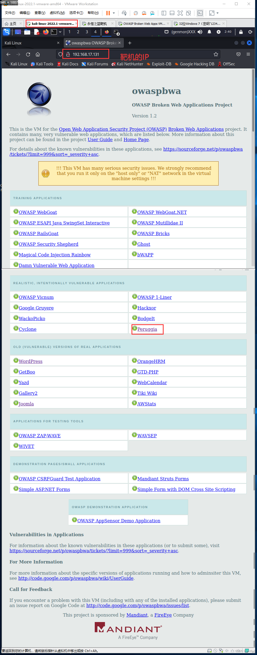Click revert to snapshot toolbar icon
Image resolution: width=257 pixels, height=655 pixels.
tap(144, 13)
